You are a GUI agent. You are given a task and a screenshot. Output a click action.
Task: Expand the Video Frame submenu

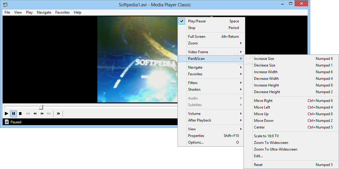pos(212,52)
